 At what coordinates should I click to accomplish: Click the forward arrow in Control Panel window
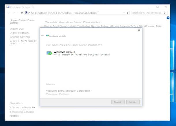tap(14, 13)
